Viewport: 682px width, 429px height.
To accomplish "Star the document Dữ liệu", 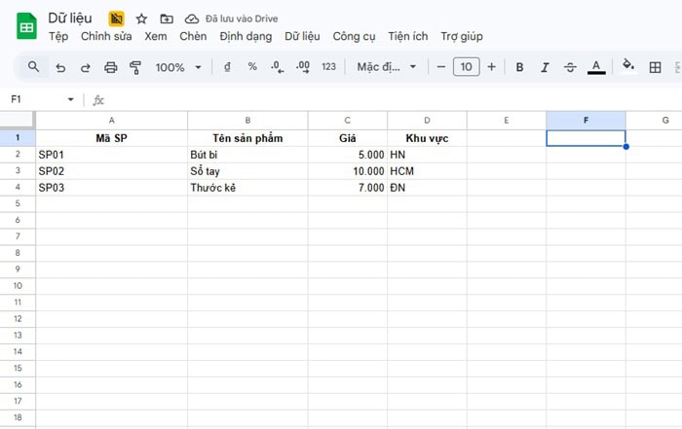I will click(142, 18).
